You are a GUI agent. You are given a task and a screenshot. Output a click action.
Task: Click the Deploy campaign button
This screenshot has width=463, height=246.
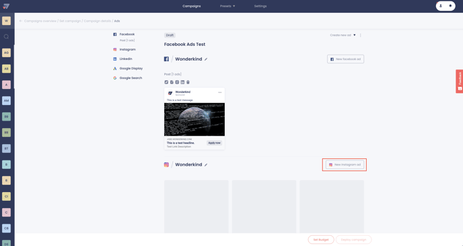353,239
